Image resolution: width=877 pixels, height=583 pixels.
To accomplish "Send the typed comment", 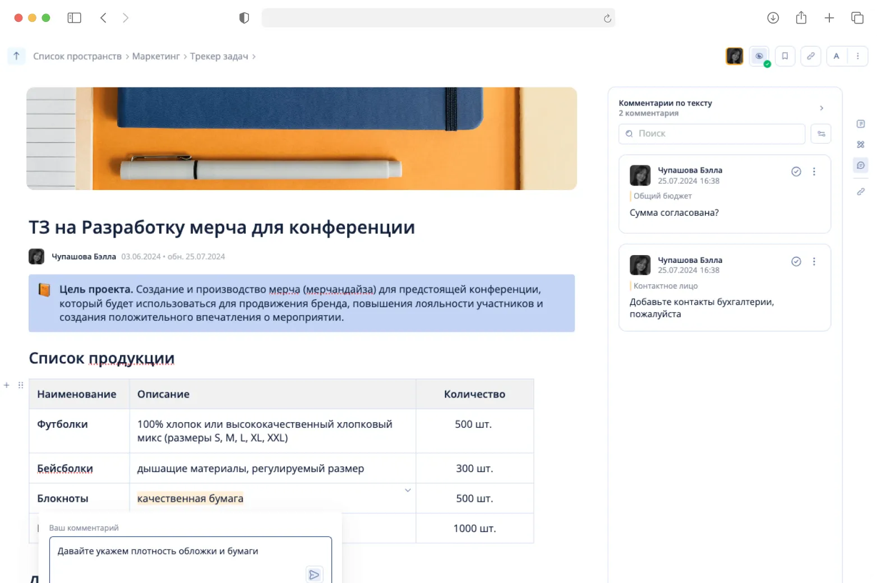I will [314, 575].
